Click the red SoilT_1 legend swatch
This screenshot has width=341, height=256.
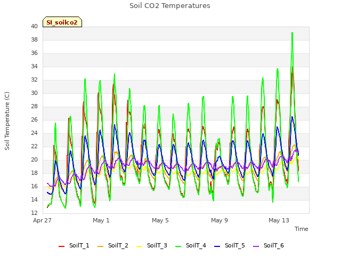[x=62, y=246]
